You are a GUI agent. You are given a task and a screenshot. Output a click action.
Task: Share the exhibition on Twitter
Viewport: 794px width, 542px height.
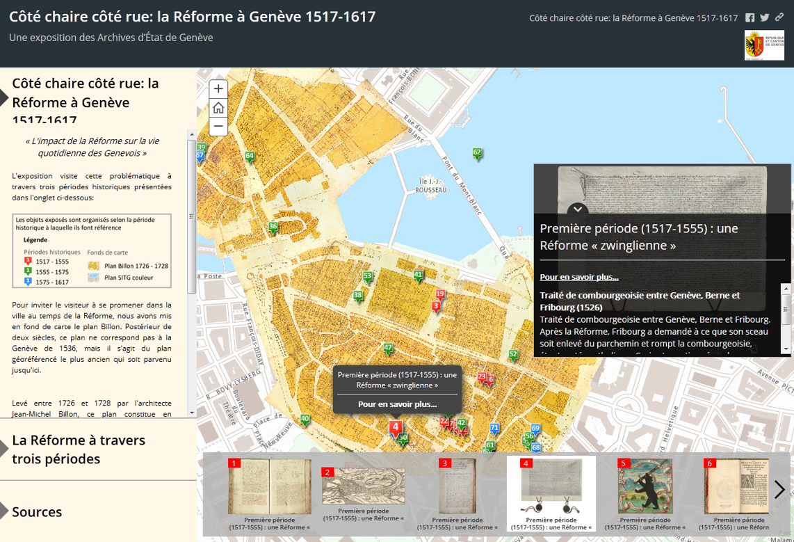pyautogui.click(x=765, y=18)
